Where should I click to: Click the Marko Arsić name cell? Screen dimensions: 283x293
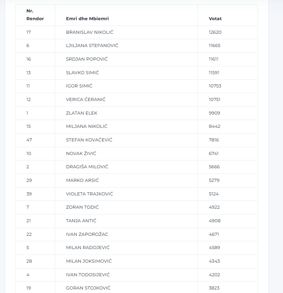click(82, 180)
